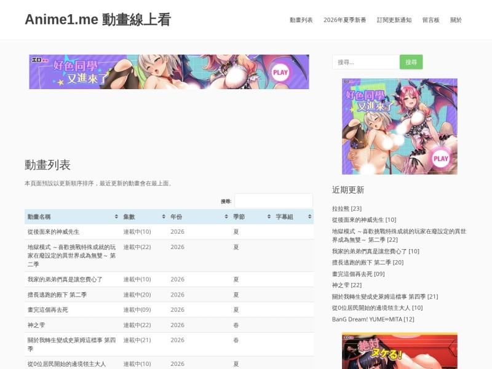Open the 關於 menu item

point(456,20)
